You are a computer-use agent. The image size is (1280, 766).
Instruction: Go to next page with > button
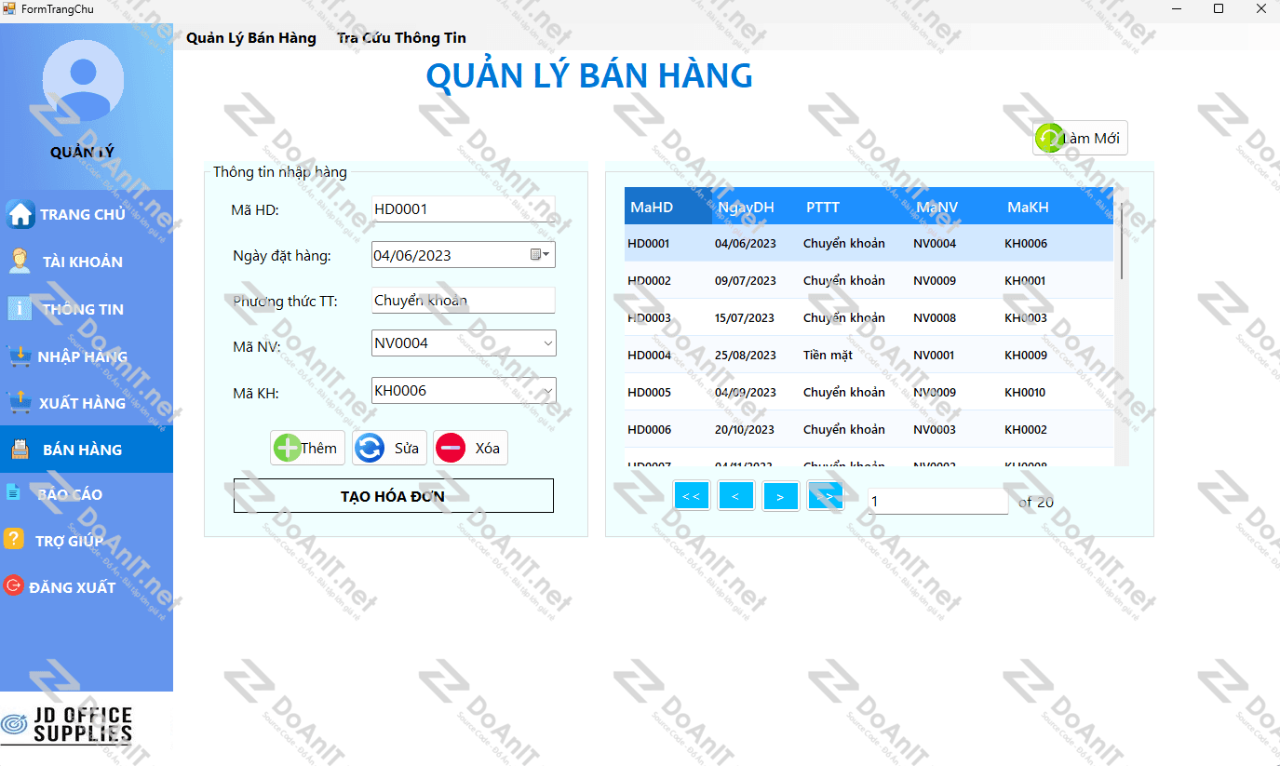tap(780, 496)
